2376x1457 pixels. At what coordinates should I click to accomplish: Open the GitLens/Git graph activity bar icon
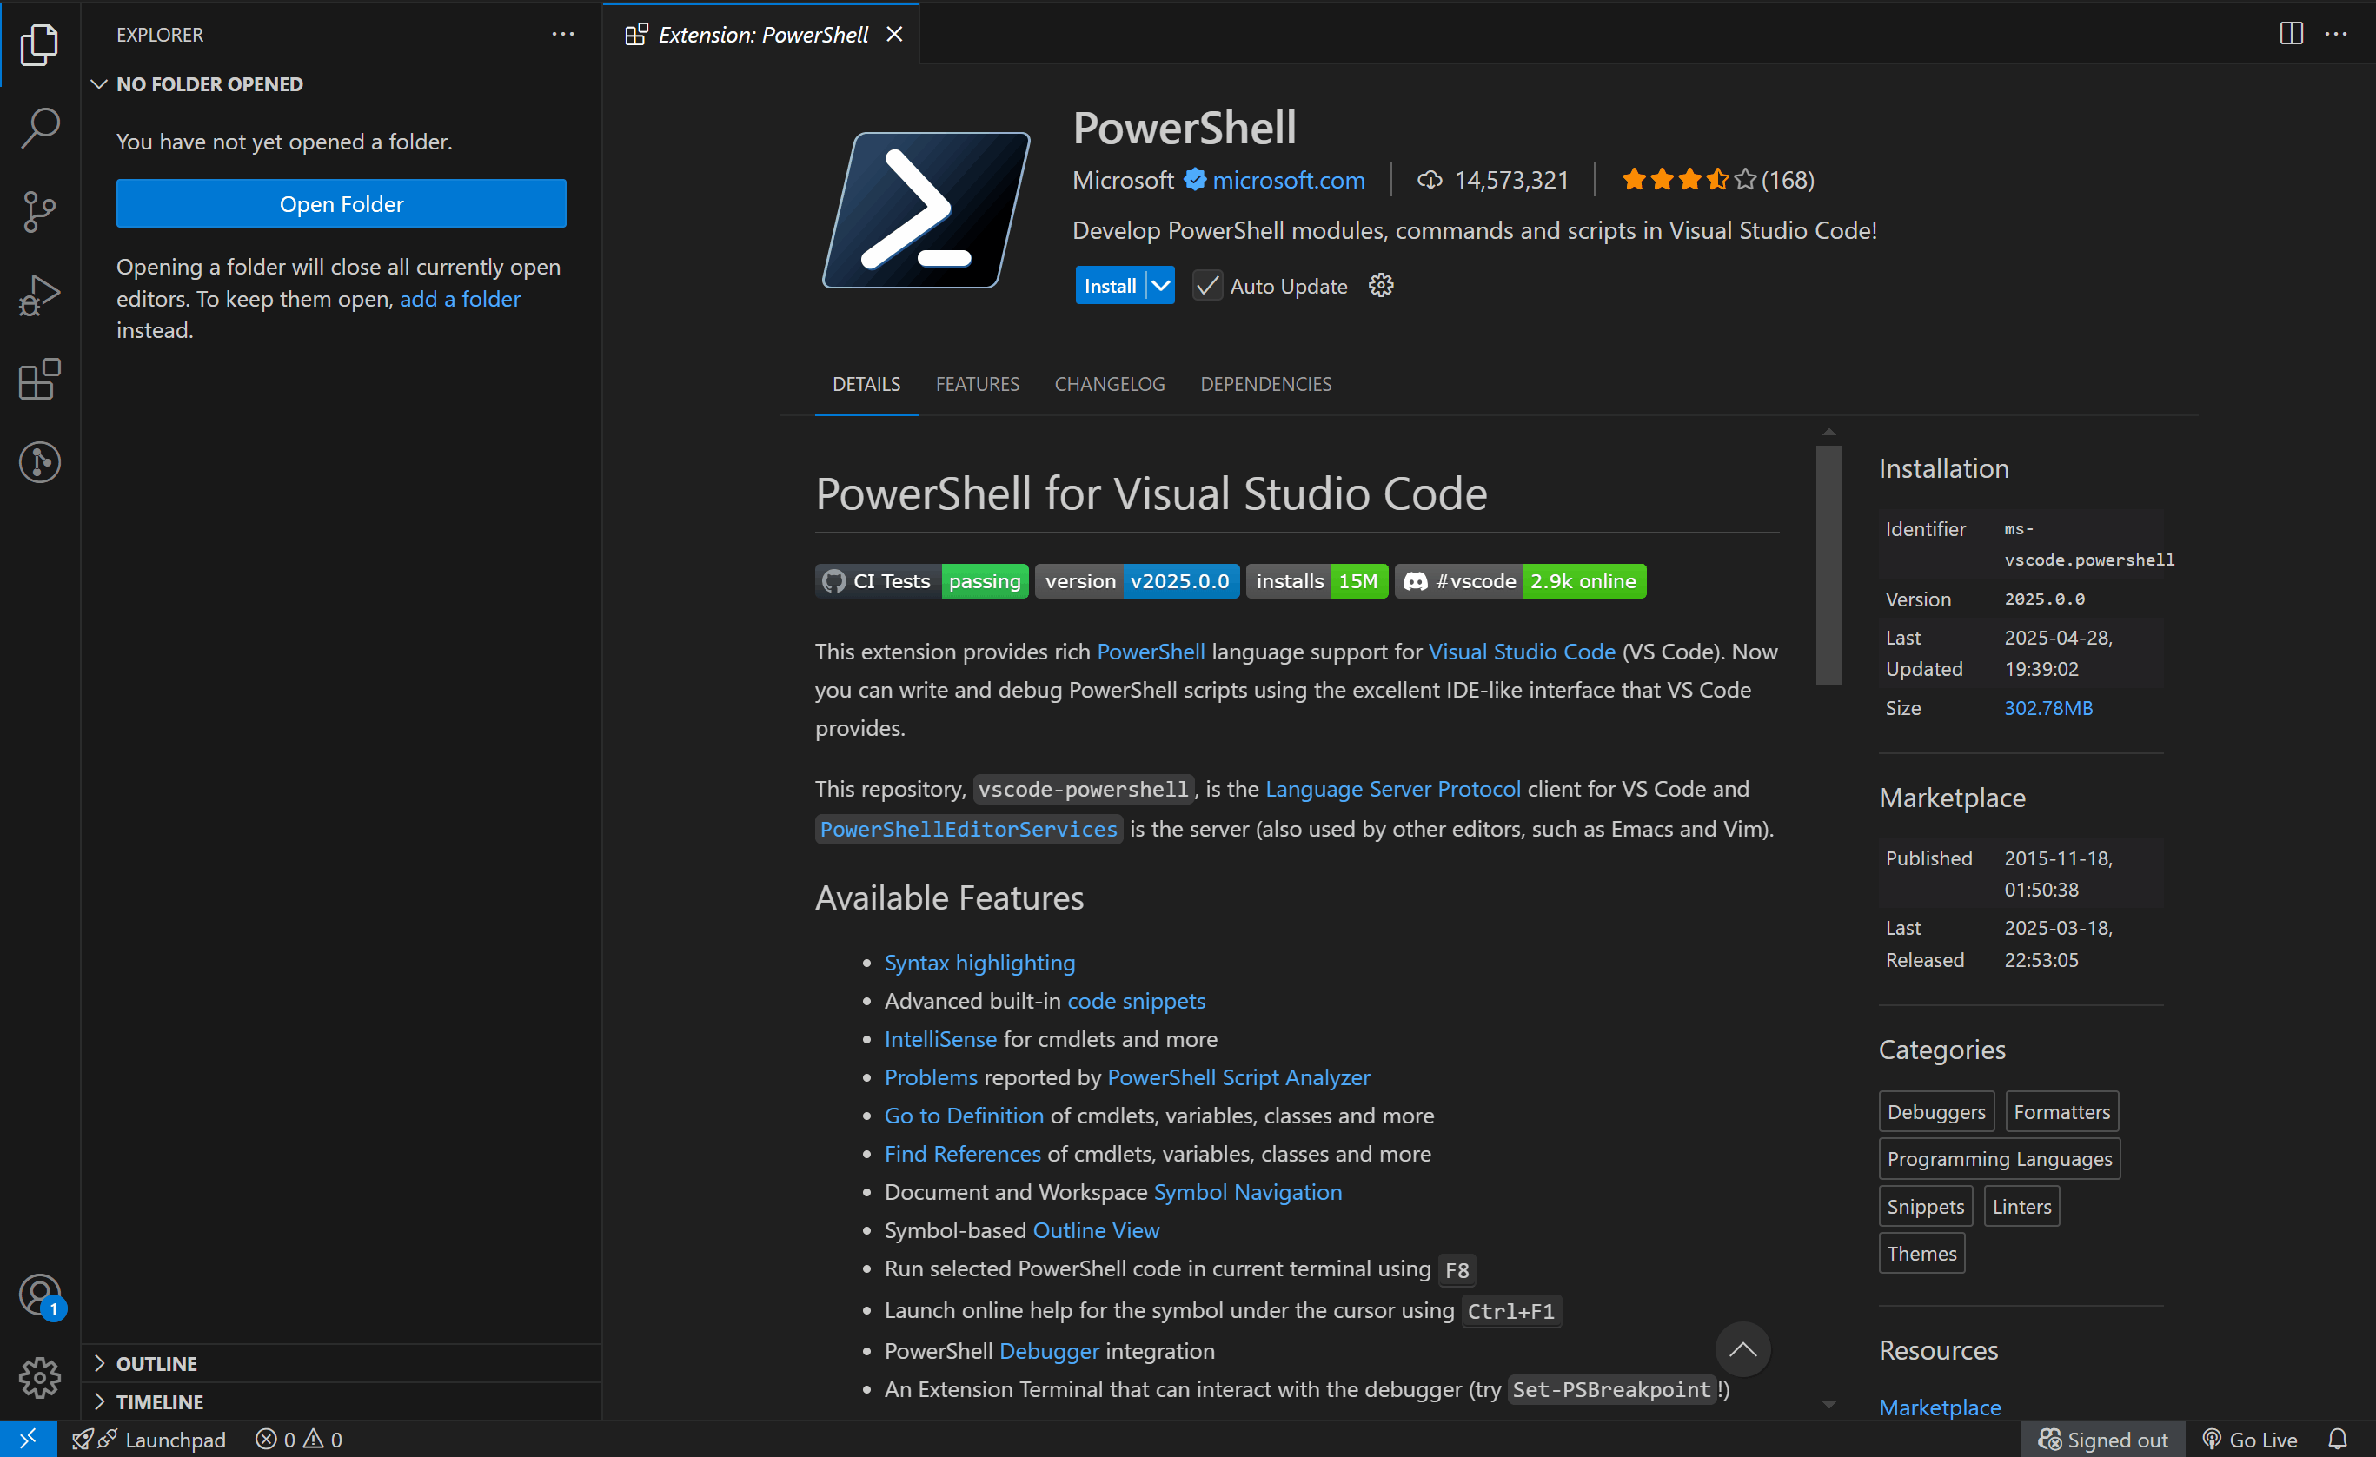(x=39, y=462)
